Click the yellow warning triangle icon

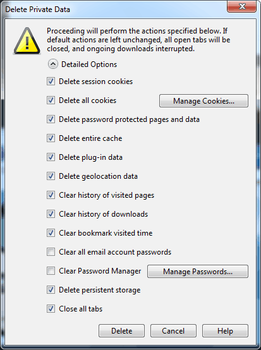pyautogui.click(x=27, y=41)
